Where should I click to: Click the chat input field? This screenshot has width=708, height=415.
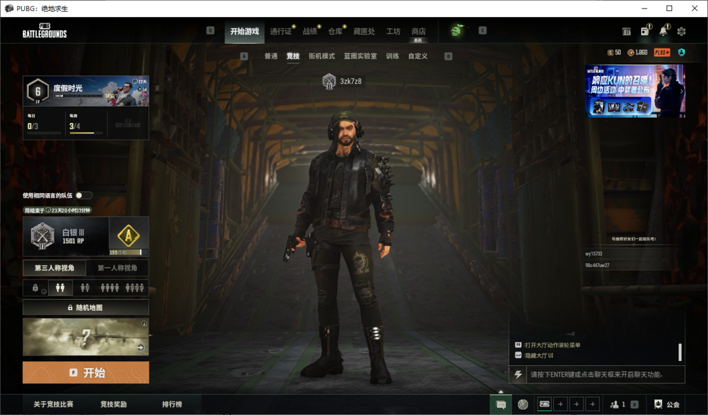[605, 374]
